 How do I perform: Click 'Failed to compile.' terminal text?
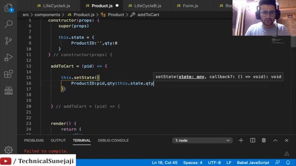point(46,151)
